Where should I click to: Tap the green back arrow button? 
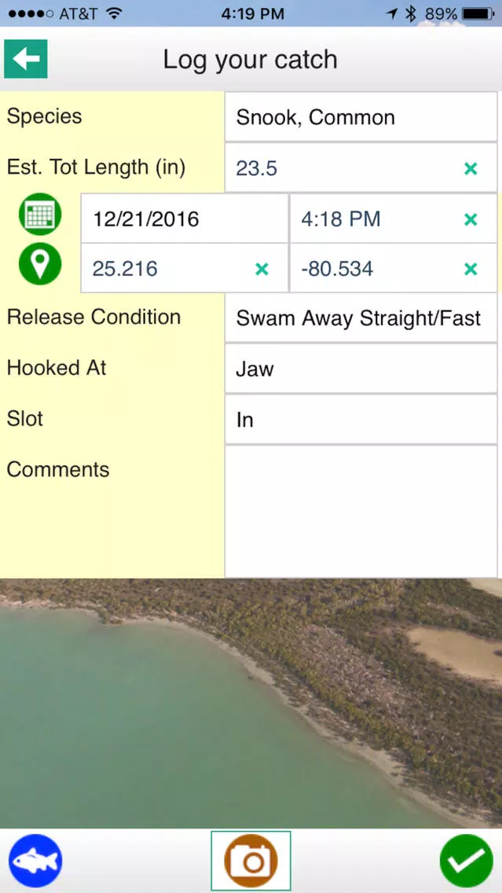tap(26, 59)
